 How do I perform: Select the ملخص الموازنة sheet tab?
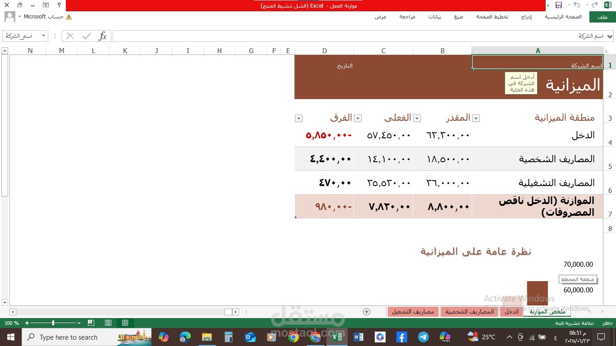(x=547, y=312)
